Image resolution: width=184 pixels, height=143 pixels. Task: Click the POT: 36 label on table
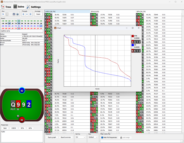point(15,109)
